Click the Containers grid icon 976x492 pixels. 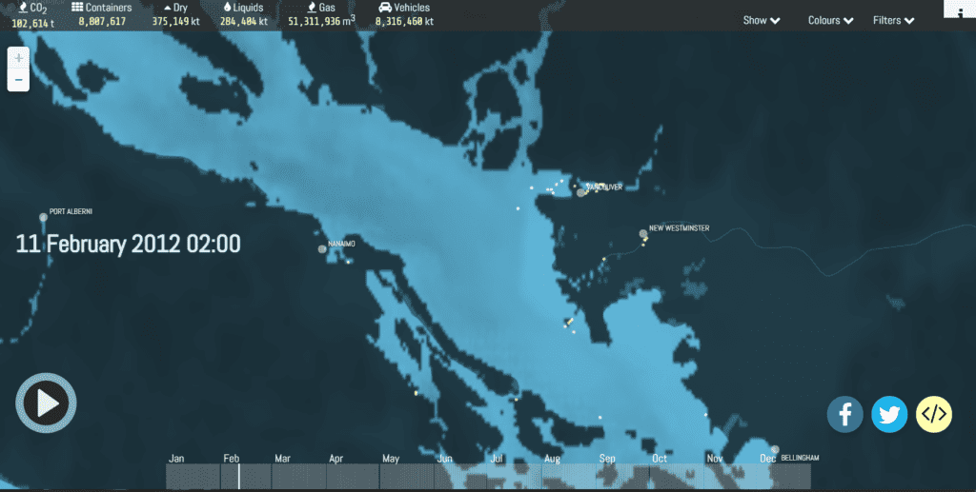tap(77, 8)
